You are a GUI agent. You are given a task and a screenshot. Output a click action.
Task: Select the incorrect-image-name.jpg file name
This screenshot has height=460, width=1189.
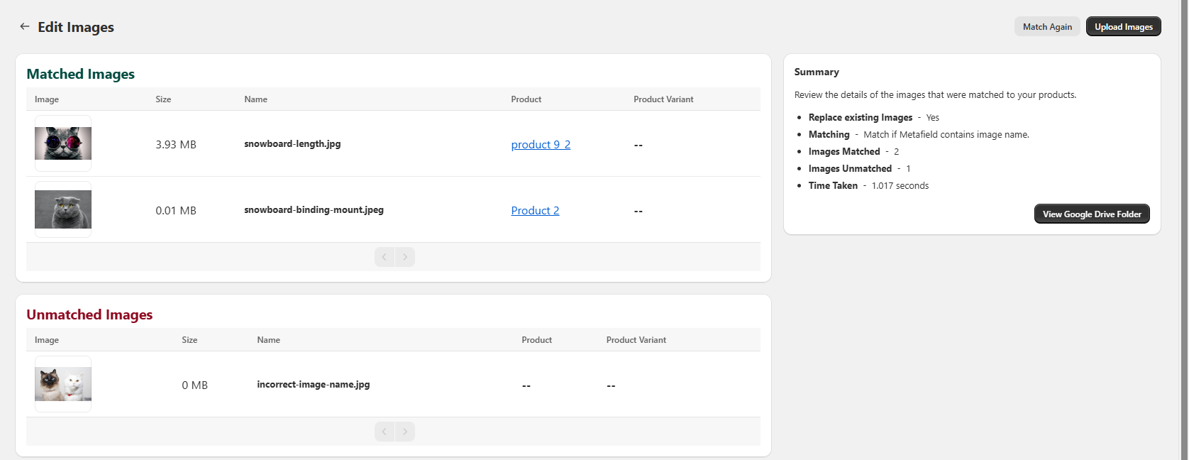click(x=313, y=385)
